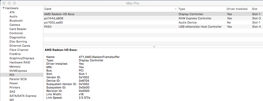
Task: Click the split pane divider handle dot
Action: point(154,47)
